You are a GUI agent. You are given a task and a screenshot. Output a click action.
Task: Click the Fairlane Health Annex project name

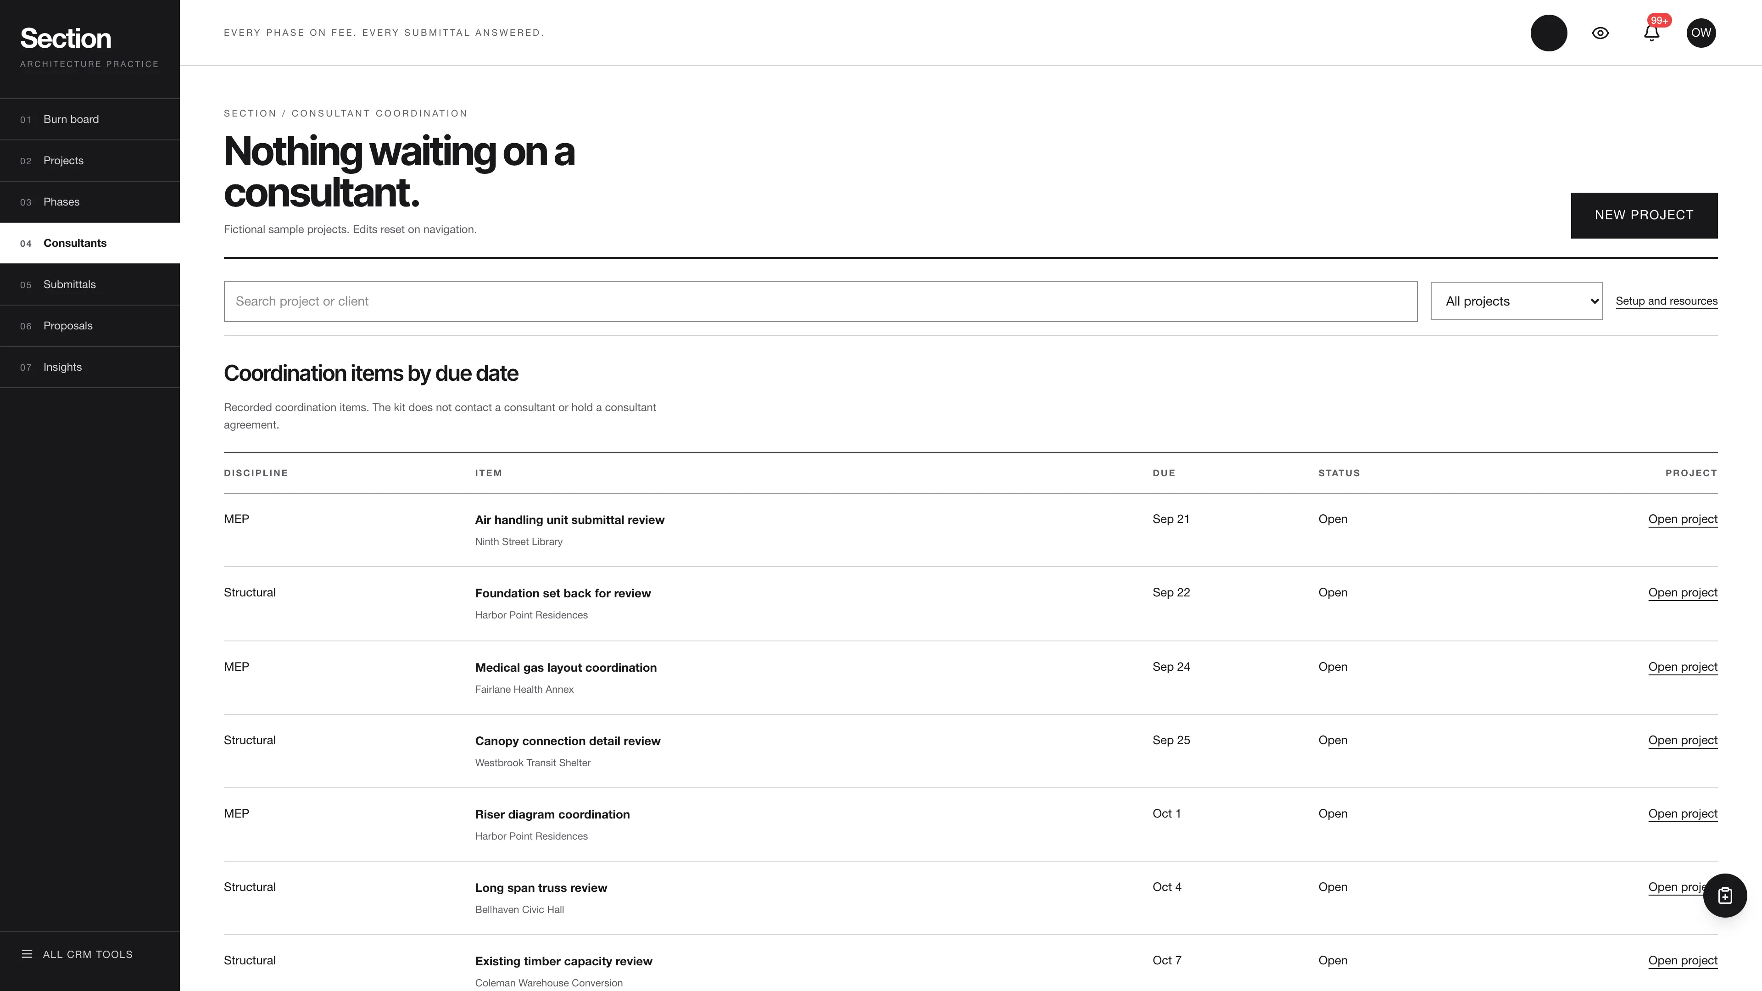(x=524, y=690)
